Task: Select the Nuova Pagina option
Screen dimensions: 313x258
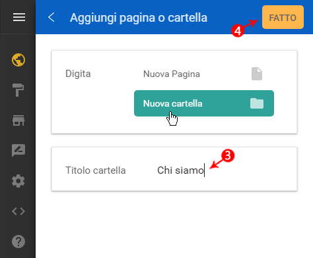Action: (x=204, y=74)
